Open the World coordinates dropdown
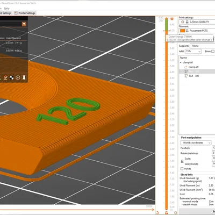215x215 pixels. point(196,143)
